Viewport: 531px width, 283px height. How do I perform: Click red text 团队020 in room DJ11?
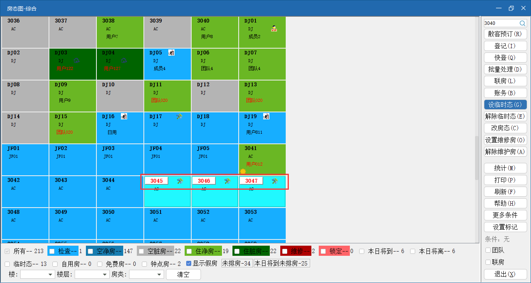160,100
